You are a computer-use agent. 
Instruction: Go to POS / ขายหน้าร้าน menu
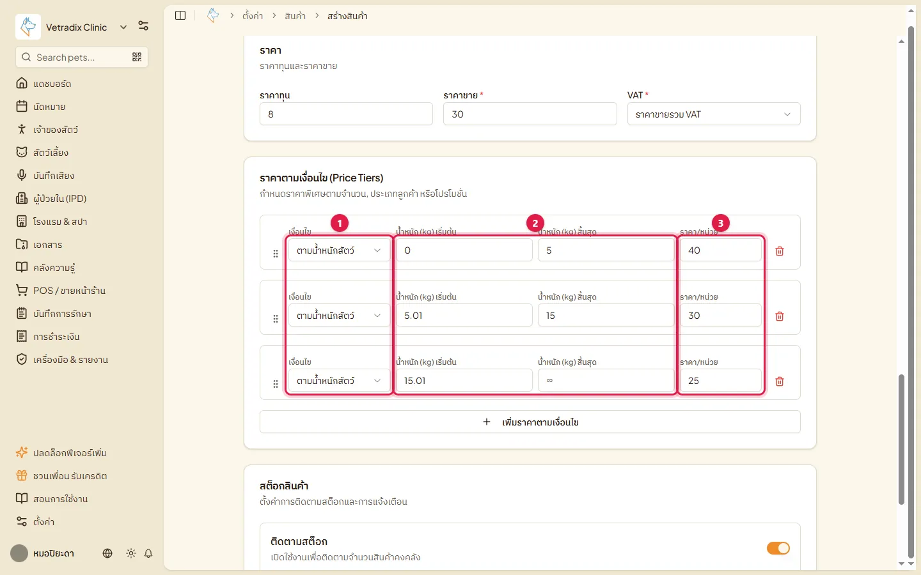coord(69,291)
